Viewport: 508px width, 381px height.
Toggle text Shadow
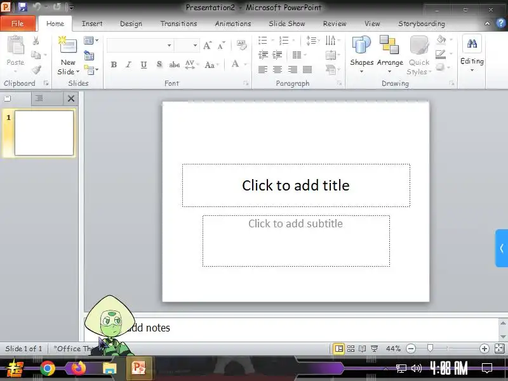tap(159, 65)
